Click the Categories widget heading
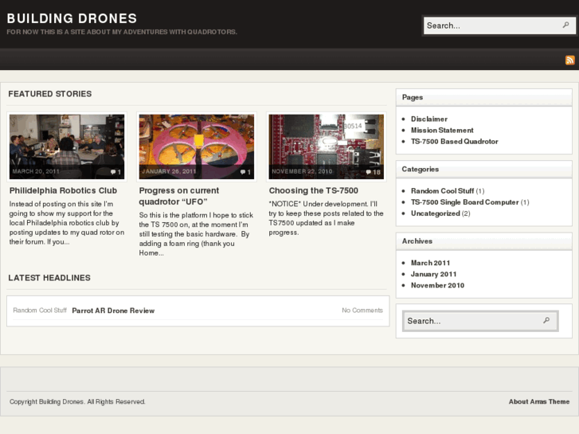 pos(421,169)
